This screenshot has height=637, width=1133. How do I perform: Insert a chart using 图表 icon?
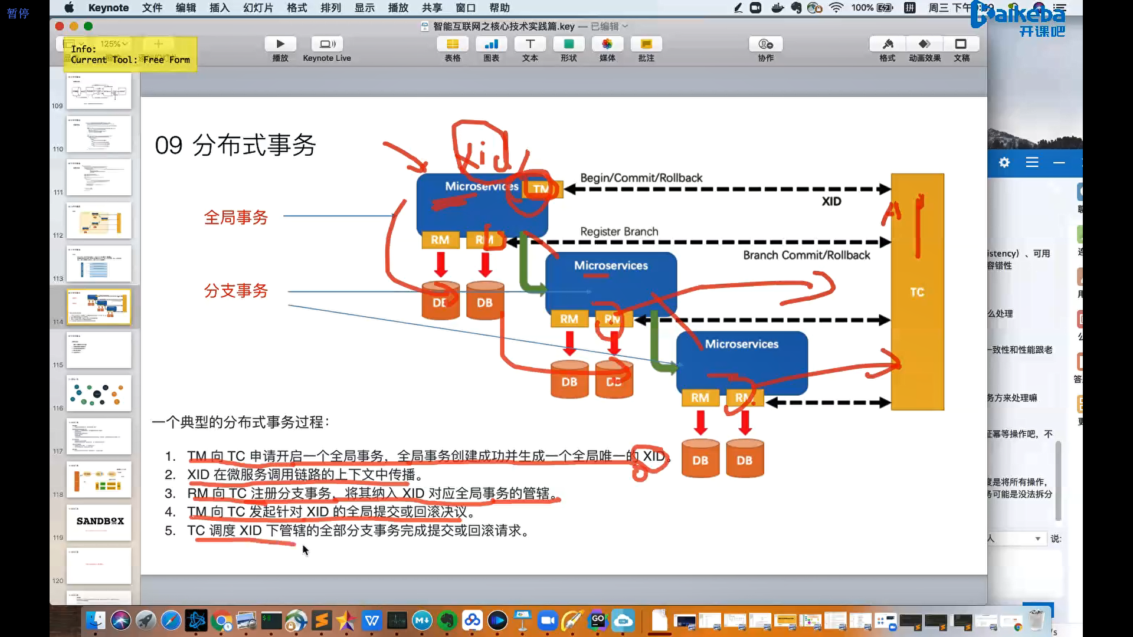[x=491, y=44]
